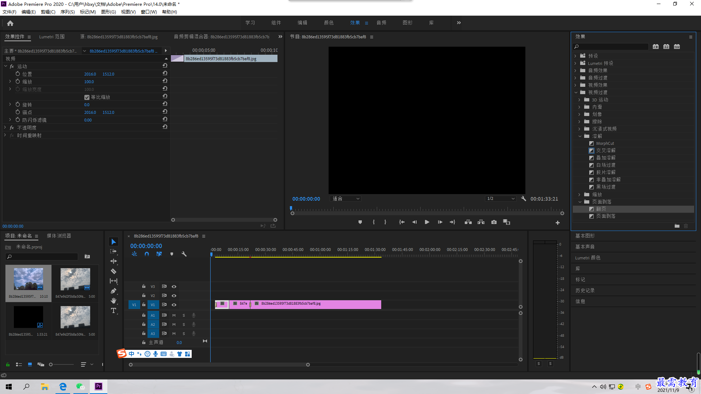Switch to 颜色 workspace tab

(329, 23)
